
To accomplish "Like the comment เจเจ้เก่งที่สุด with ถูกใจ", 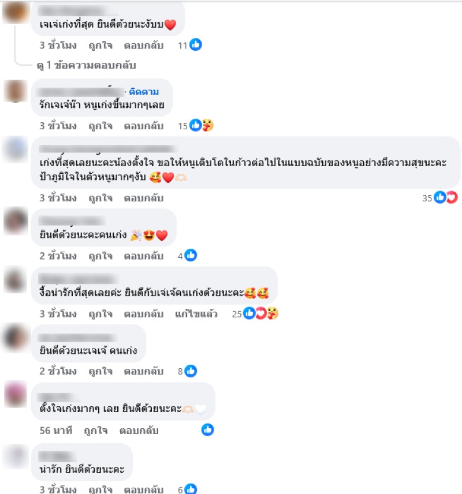I will 100,46.
